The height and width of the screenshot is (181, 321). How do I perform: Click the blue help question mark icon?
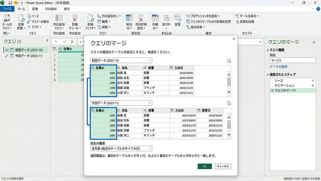click(x=318, y=9)
